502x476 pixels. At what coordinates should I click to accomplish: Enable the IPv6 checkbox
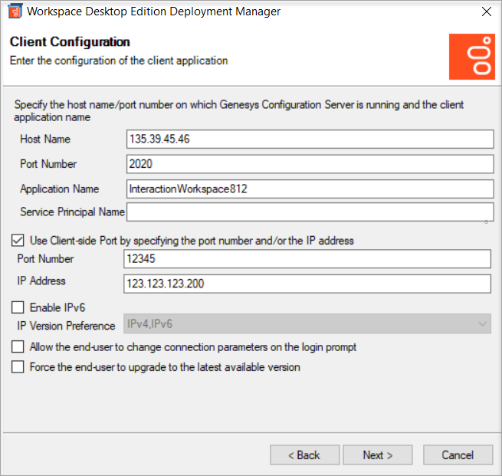click(19, 308)
